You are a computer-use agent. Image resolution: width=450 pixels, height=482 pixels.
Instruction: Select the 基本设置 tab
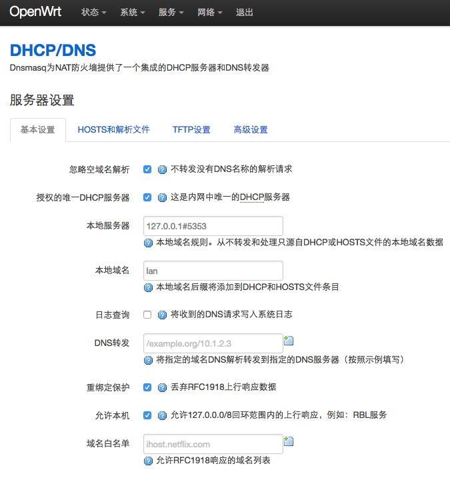click(x=38, y=130)
